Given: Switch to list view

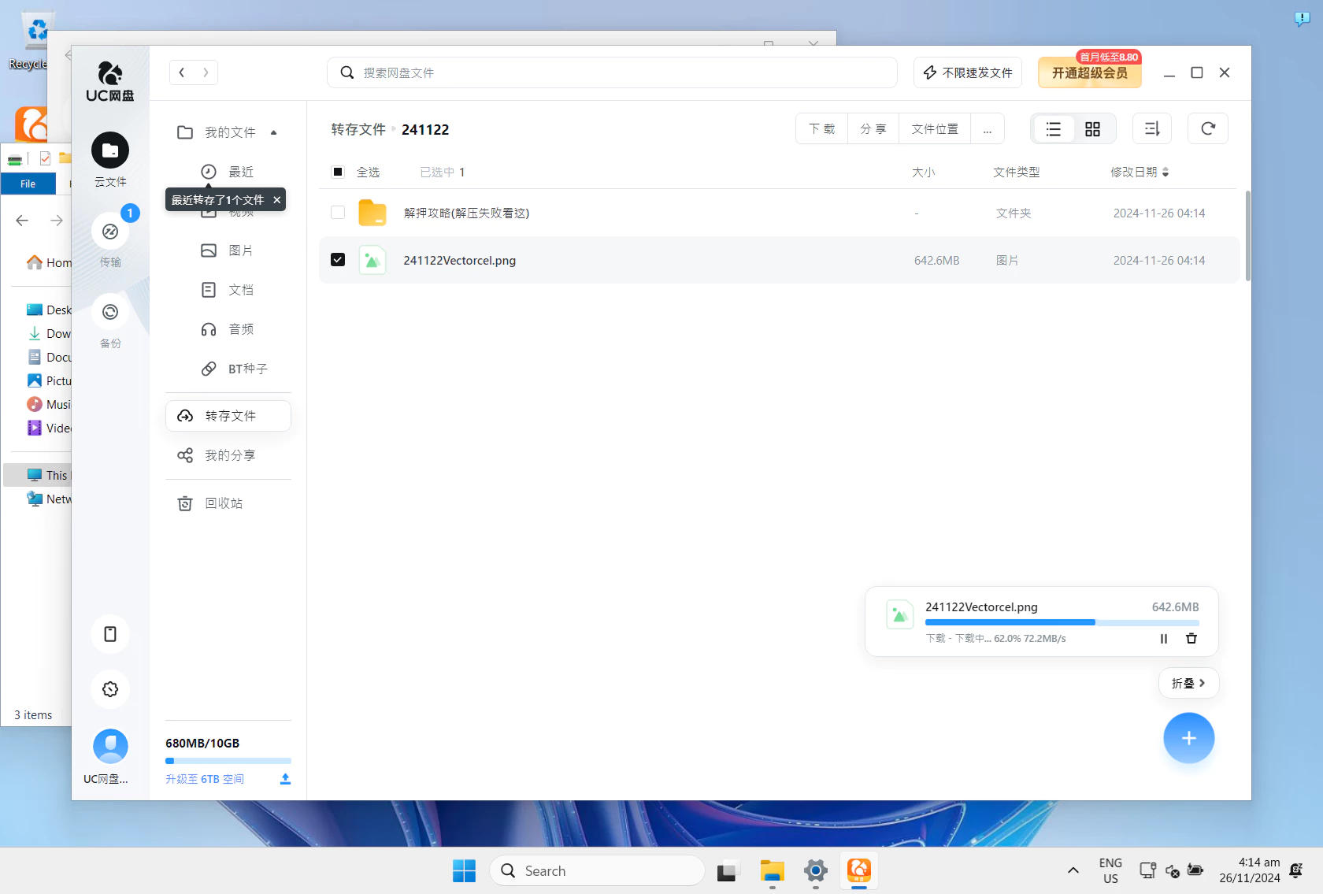Looking at the screenshot, I should 1054,129.
